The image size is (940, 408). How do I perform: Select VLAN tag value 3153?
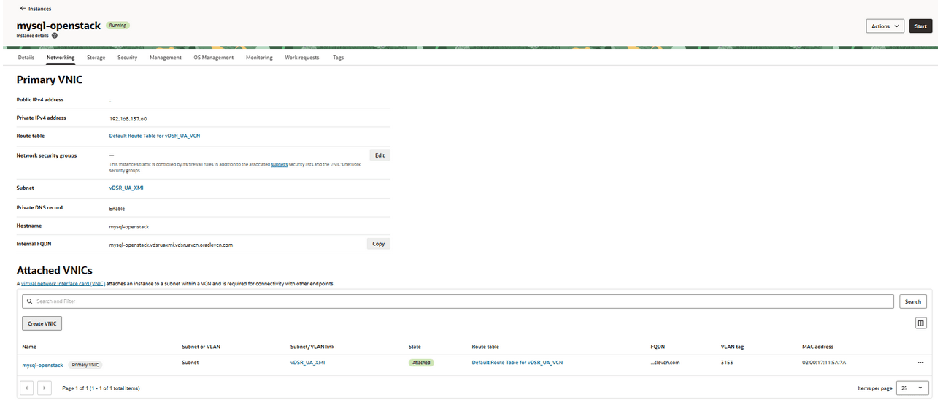coord(727,363)
